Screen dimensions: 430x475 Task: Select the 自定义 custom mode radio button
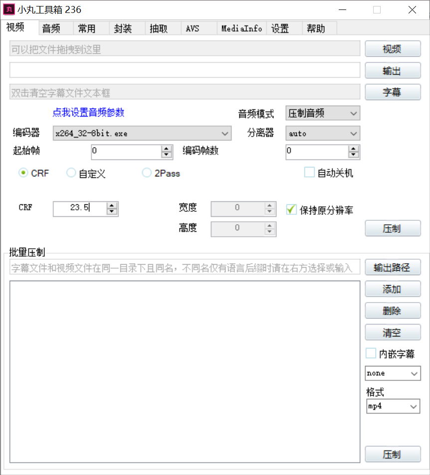(x=71, y=173)
